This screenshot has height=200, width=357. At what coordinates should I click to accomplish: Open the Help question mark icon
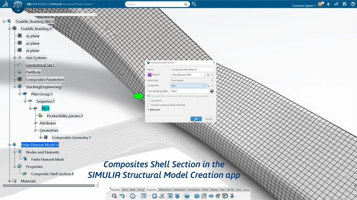tap(353, 4)
